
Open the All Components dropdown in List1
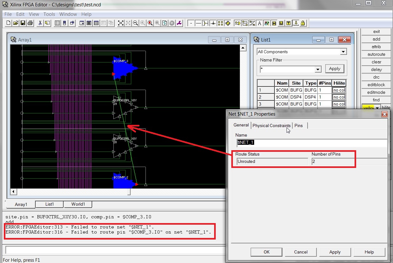coord(343,51)
